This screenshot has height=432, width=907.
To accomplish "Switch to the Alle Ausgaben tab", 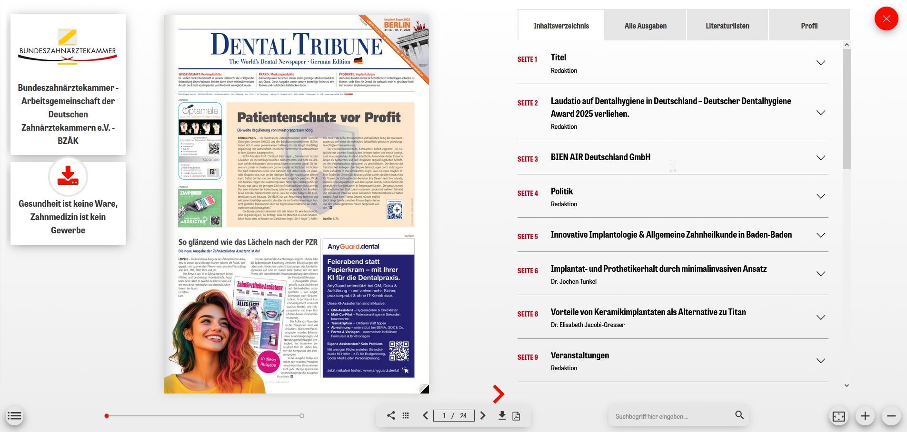I will click(645, 26).
